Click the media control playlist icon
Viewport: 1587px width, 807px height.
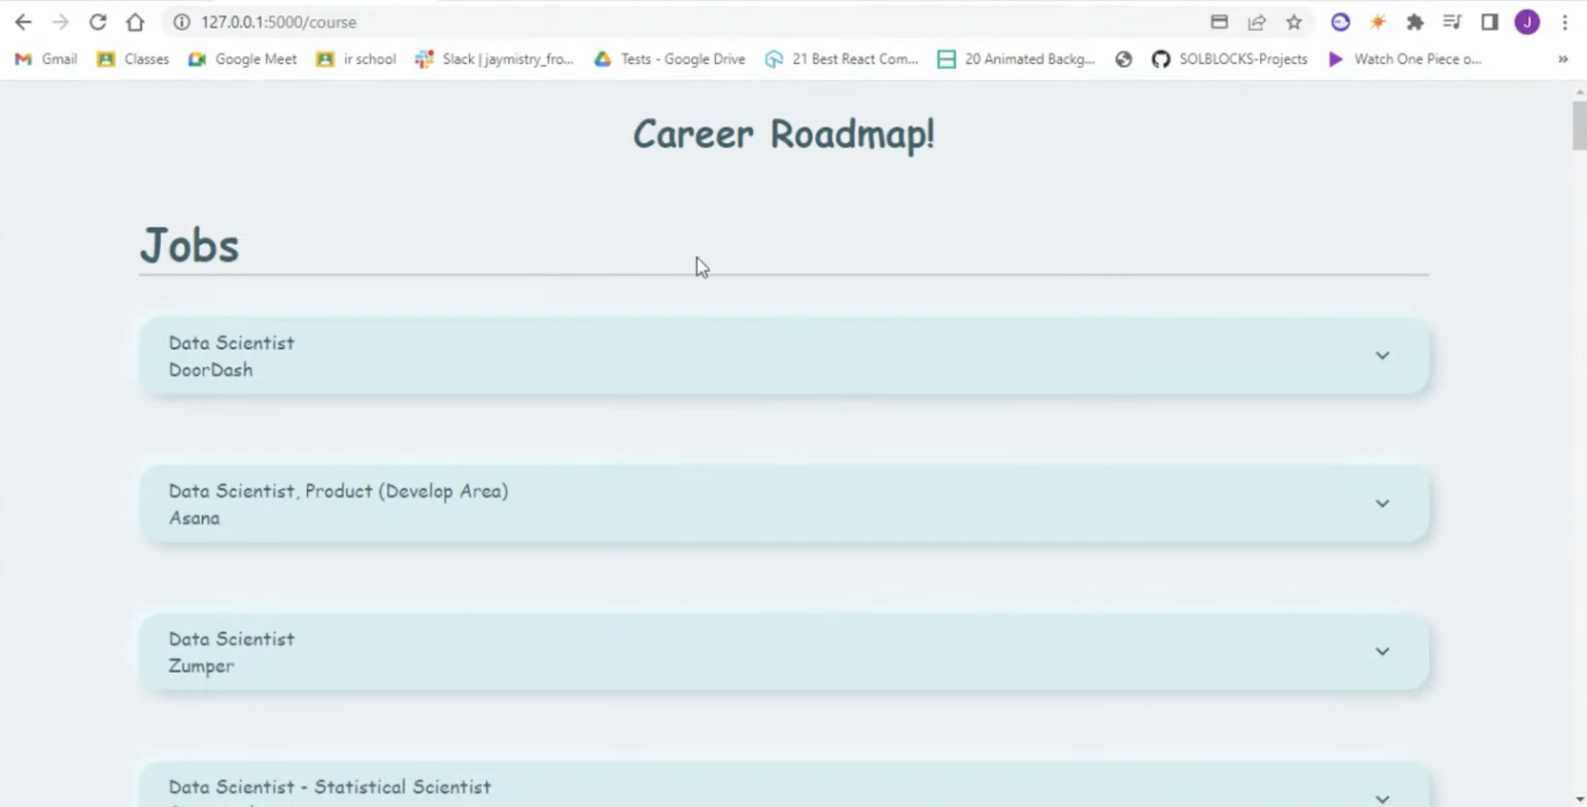click(1452, 22)
